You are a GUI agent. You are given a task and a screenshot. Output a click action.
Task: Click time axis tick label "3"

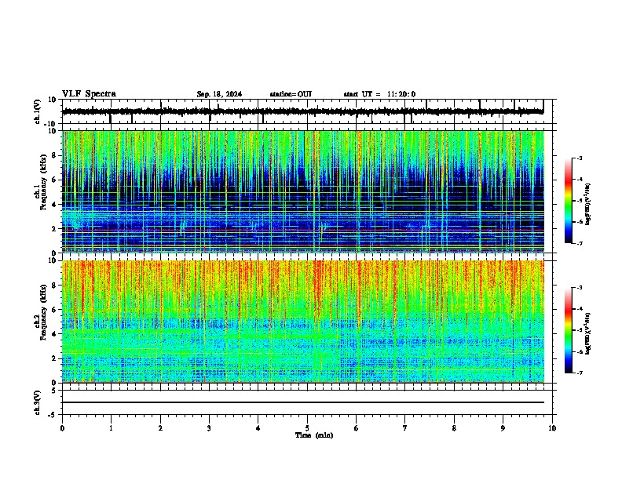tap(209, 428)
